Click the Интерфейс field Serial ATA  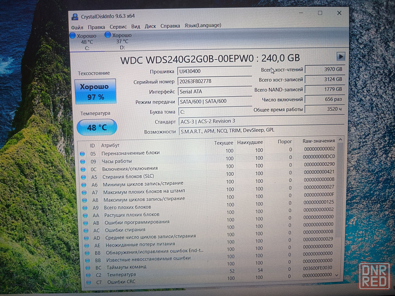pos(215,92)
